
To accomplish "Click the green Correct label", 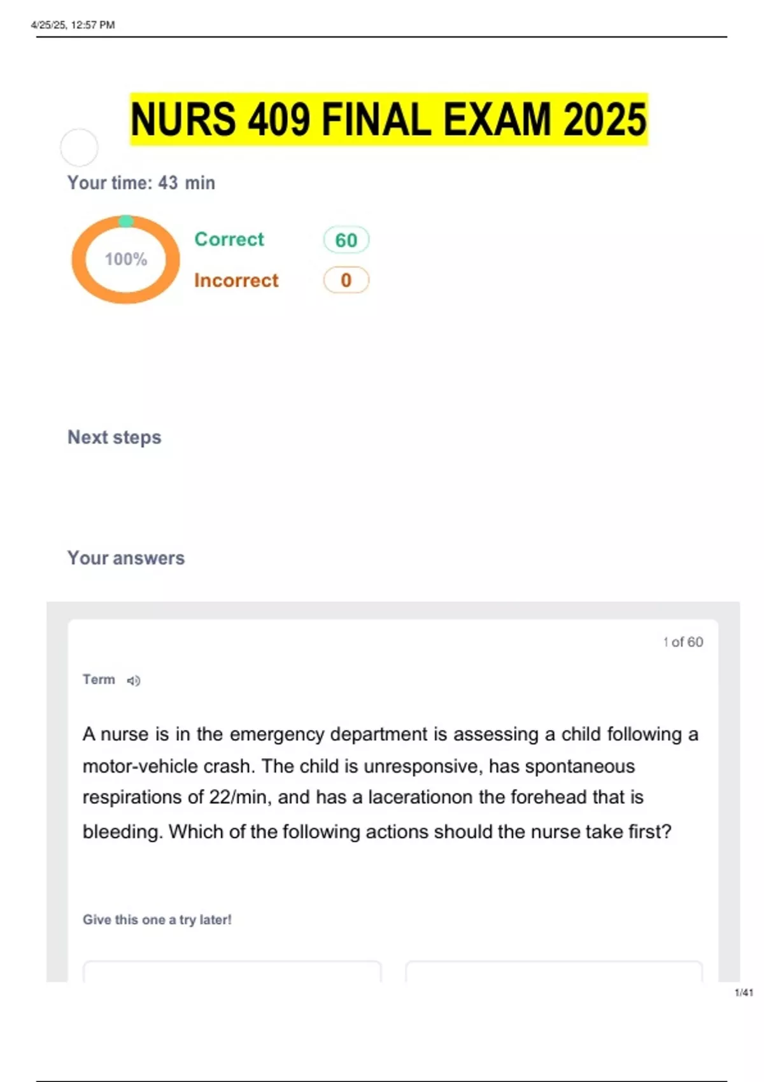I will (229, 239).
